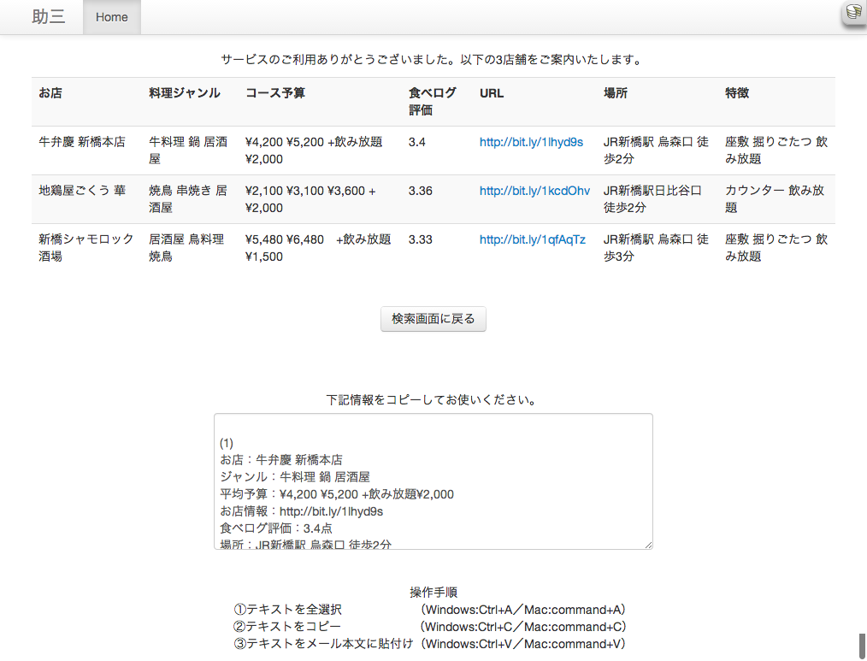Click the textarea resize handle corner
This screenshot has height=661, width=867.
(x=649, y=546)
